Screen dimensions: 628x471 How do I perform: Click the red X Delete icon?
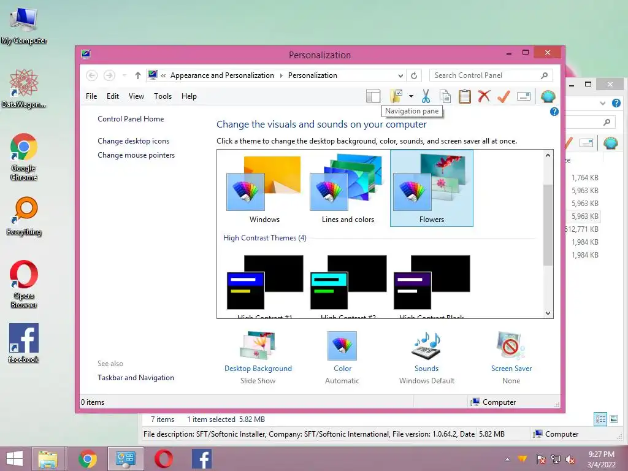484,96
